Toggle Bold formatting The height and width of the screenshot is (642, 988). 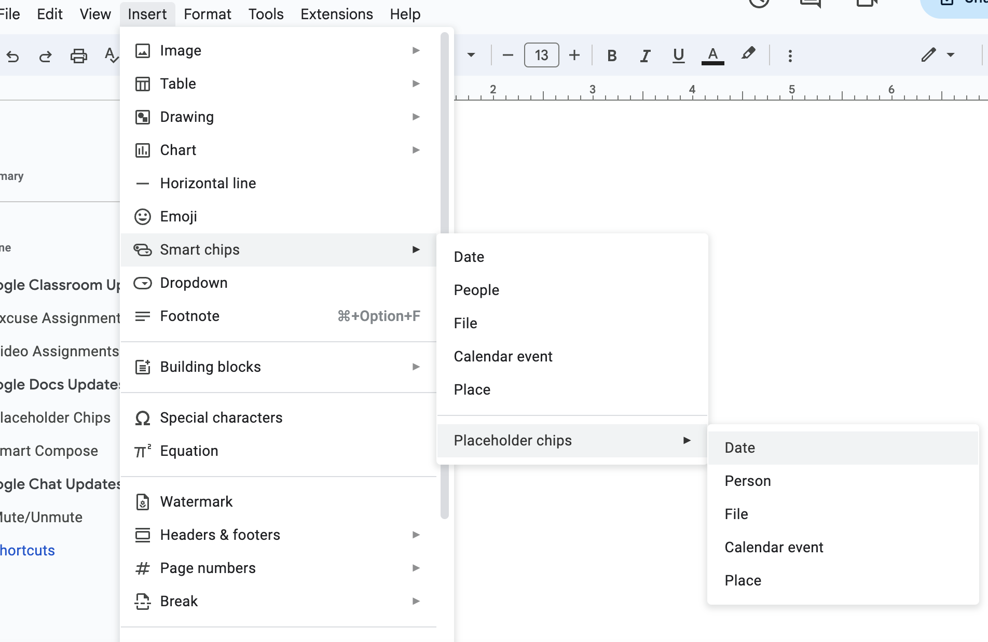(x=612, y=55)
